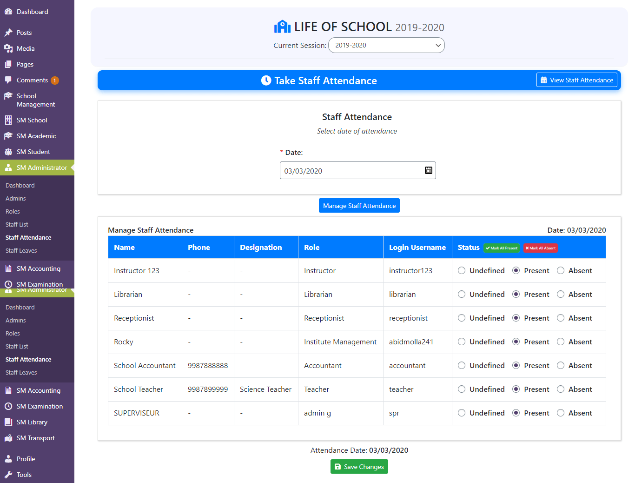Image resolution: width=635 pixels, height=483 pixels.
Task: Open the Current Session 2019-2020 dropdown
Action: tap(386, 45)
